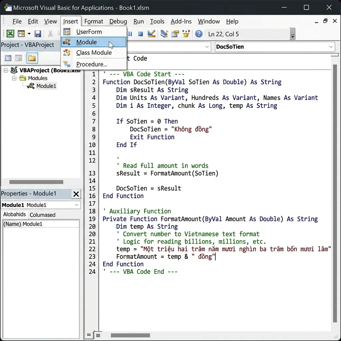Click the UserForm icon in Insert menu
The height and width of the screenshot is (341, 341).
[67, 32]
